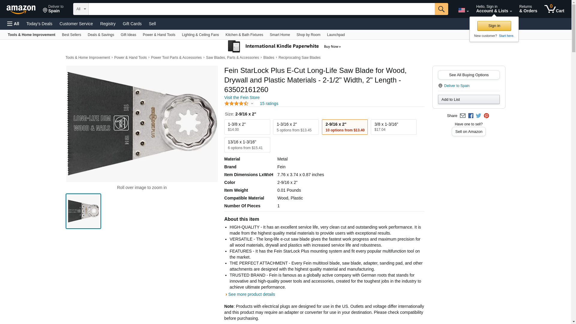The height and width of the screenshot is (324, 576).
Task: Select the saw blade thumbnail image
Action: (x=83, y=211)
